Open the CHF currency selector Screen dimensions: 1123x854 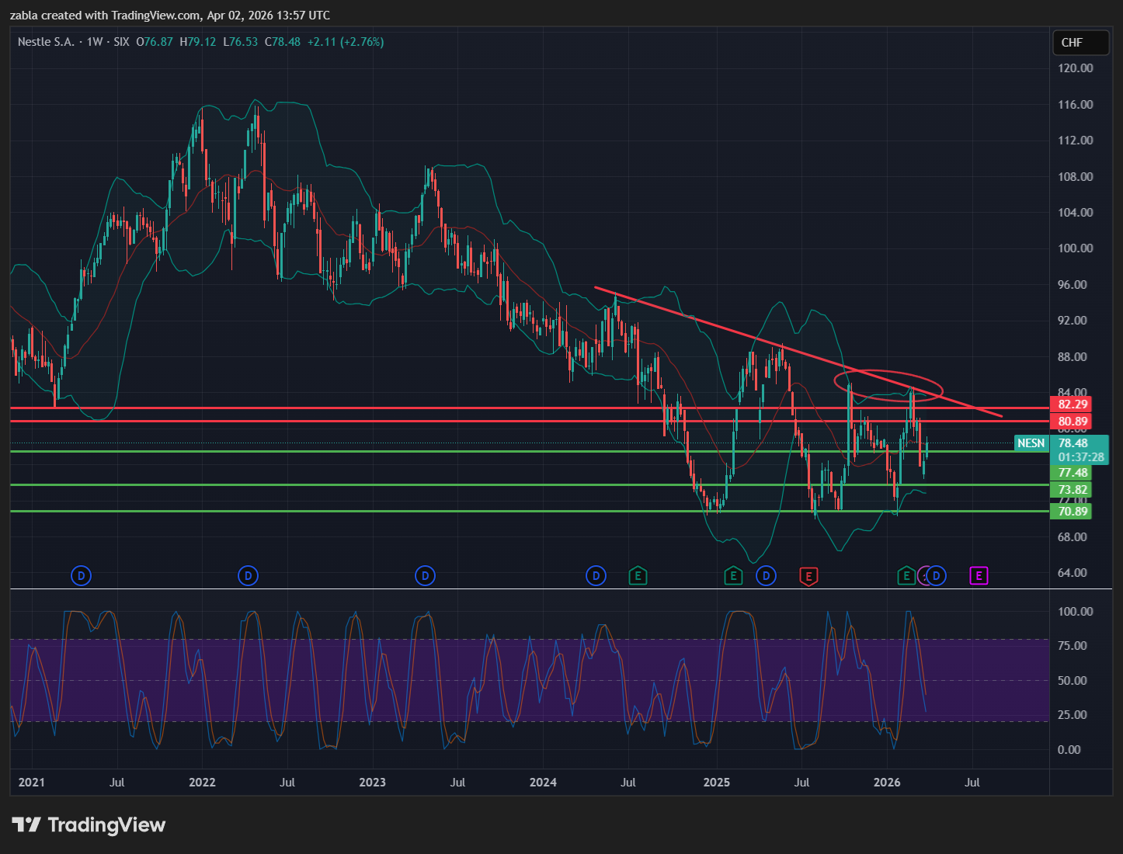(1080, 43)
